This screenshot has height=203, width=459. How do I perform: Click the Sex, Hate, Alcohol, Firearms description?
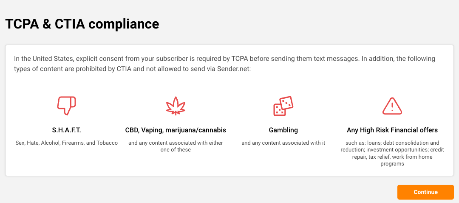click(66, 143)
